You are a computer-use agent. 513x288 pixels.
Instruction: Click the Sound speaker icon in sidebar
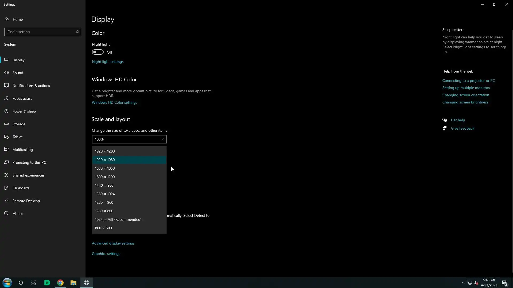(x=6, y=73)
